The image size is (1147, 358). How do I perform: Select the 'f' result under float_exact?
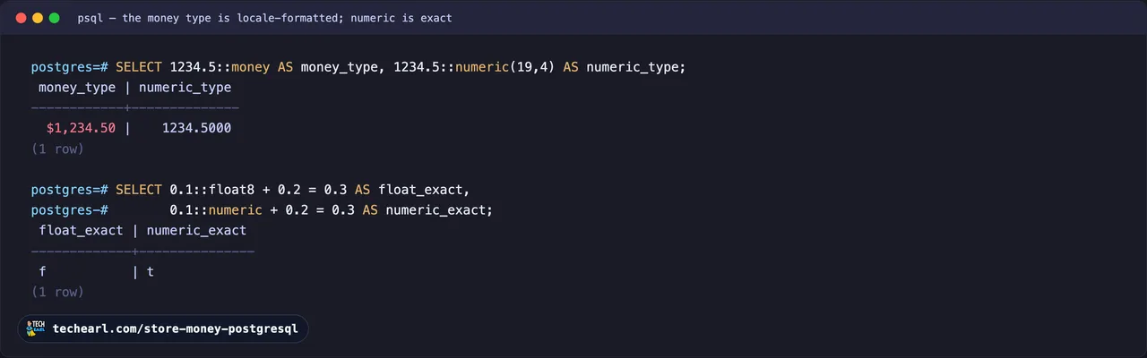tap(42, 271)
